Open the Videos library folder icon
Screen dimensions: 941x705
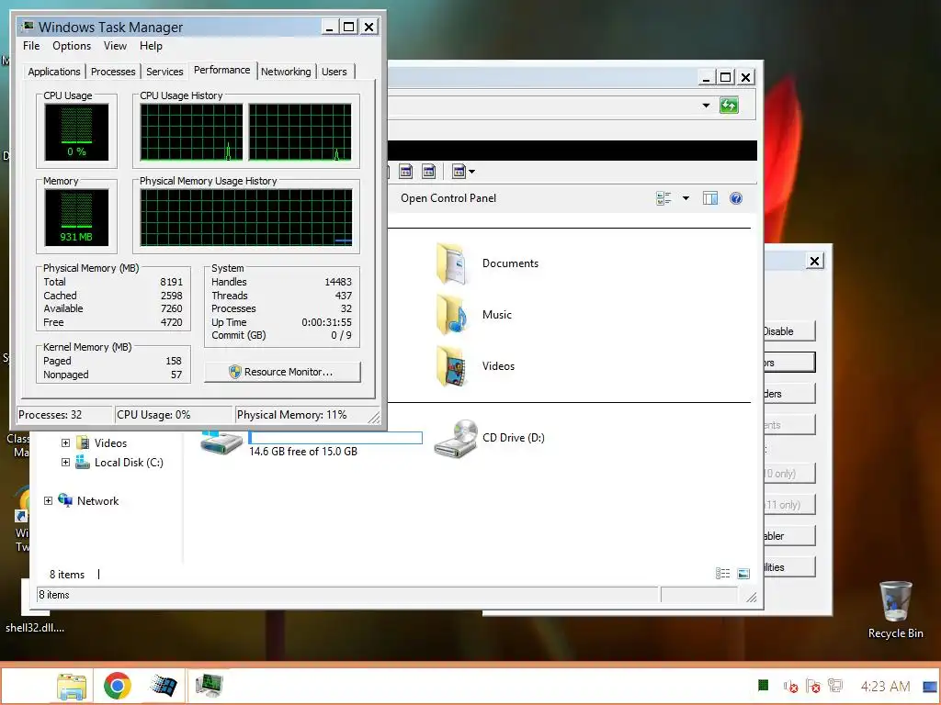click(x=450, y=365)
